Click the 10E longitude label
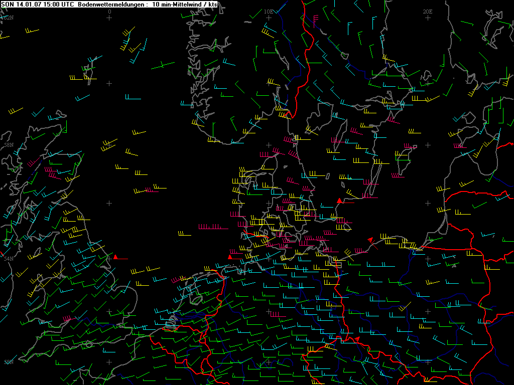This screenshot has height=385, width=514. pos(269,11)
